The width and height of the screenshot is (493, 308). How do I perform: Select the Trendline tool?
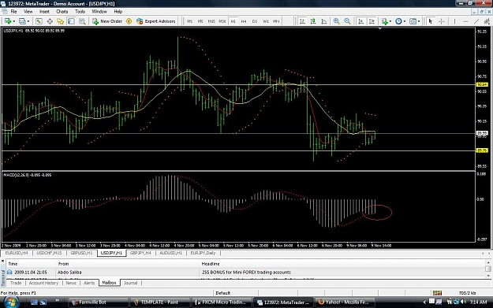476,21
